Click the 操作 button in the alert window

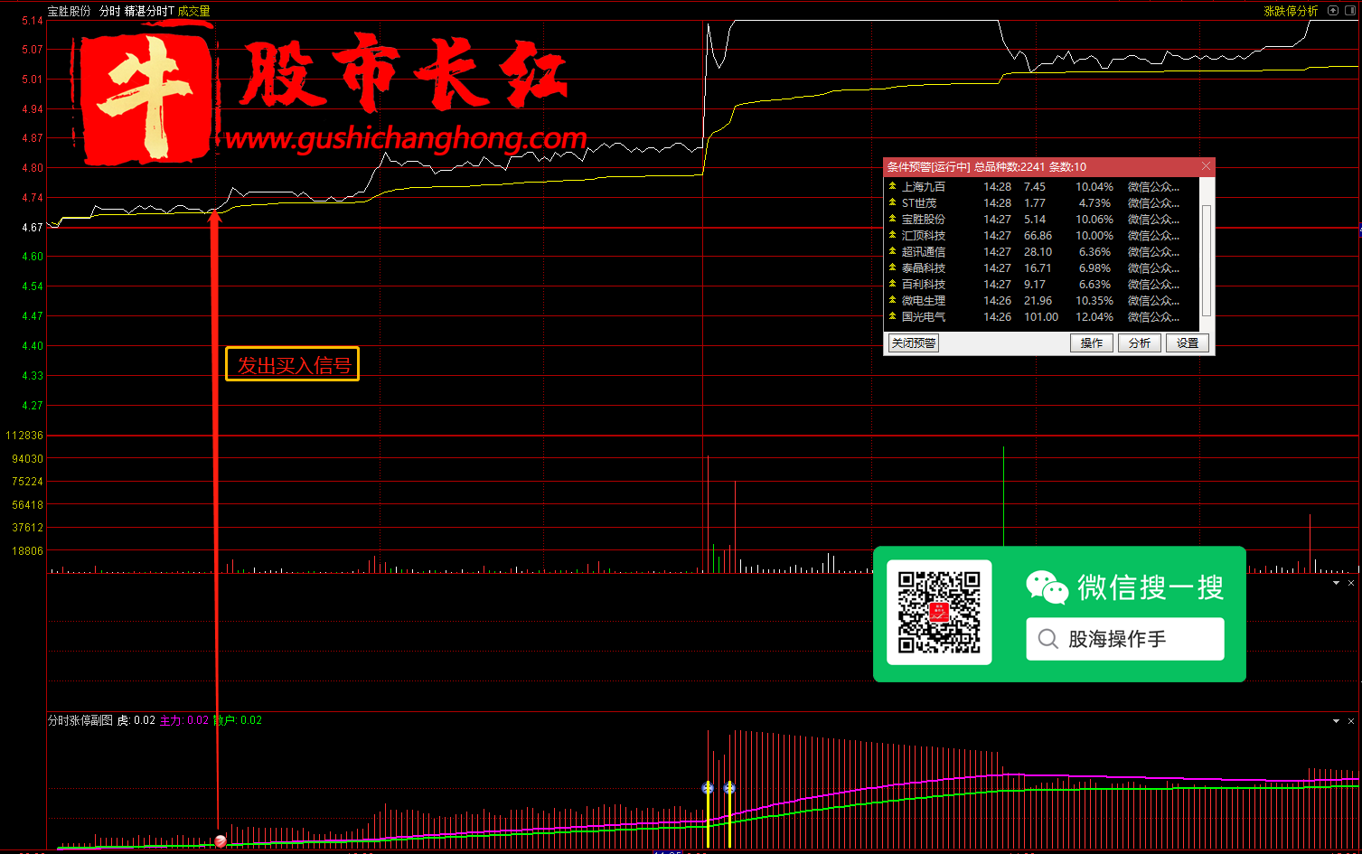coord(1092,343)
